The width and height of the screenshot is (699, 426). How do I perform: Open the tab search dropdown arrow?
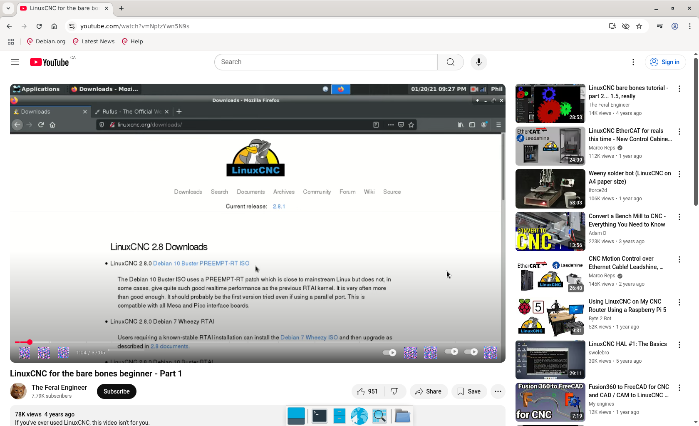(8, 8)
